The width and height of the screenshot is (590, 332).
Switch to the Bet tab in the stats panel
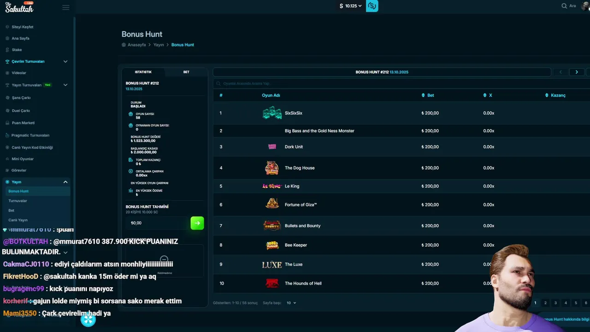point(186,72)
